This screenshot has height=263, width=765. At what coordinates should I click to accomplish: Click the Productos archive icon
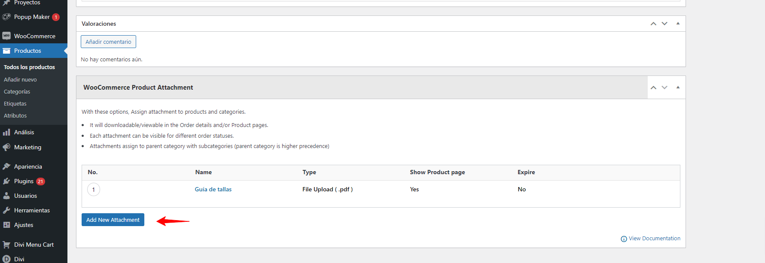tap(6, 51)
